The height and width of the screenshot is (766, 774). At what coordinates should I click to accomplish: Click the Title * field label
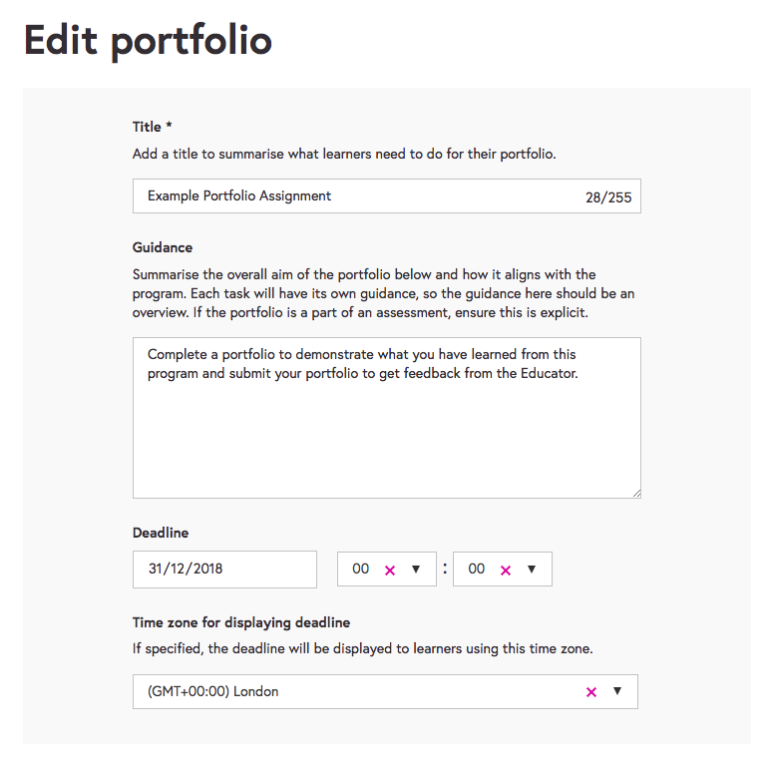click(153, 127)
